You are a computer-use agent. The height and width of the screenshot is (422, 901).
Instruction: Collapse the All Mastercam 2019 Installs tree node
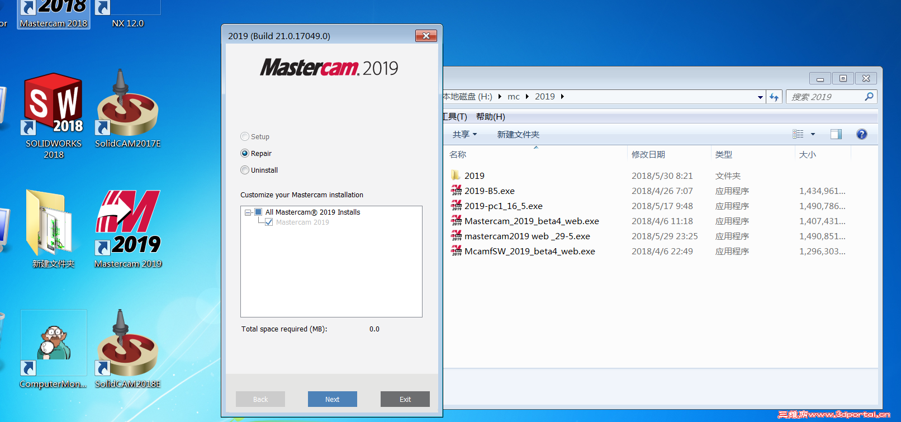point(248,212)
